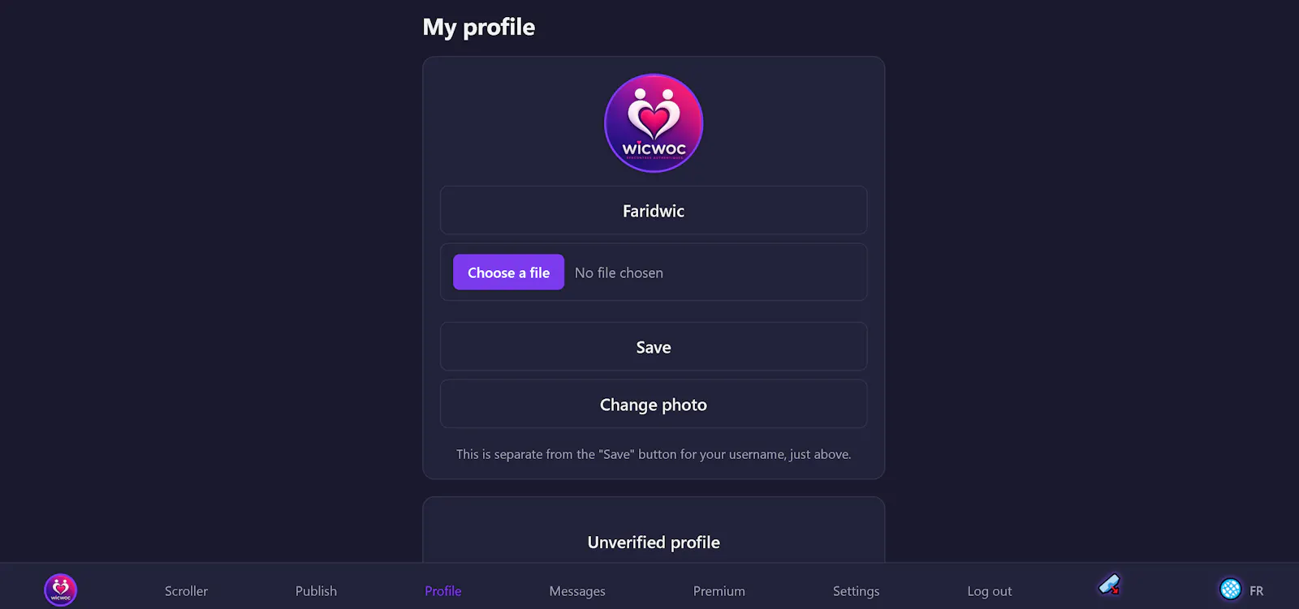Screen dimensions: 1299x609
Task: Submit the Change photo button
Action: (654, 405)
